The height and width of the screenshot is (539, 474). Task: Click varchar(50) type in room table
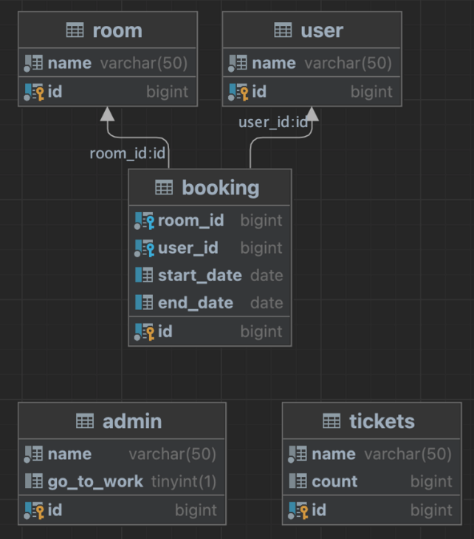[x=144, y=64]
